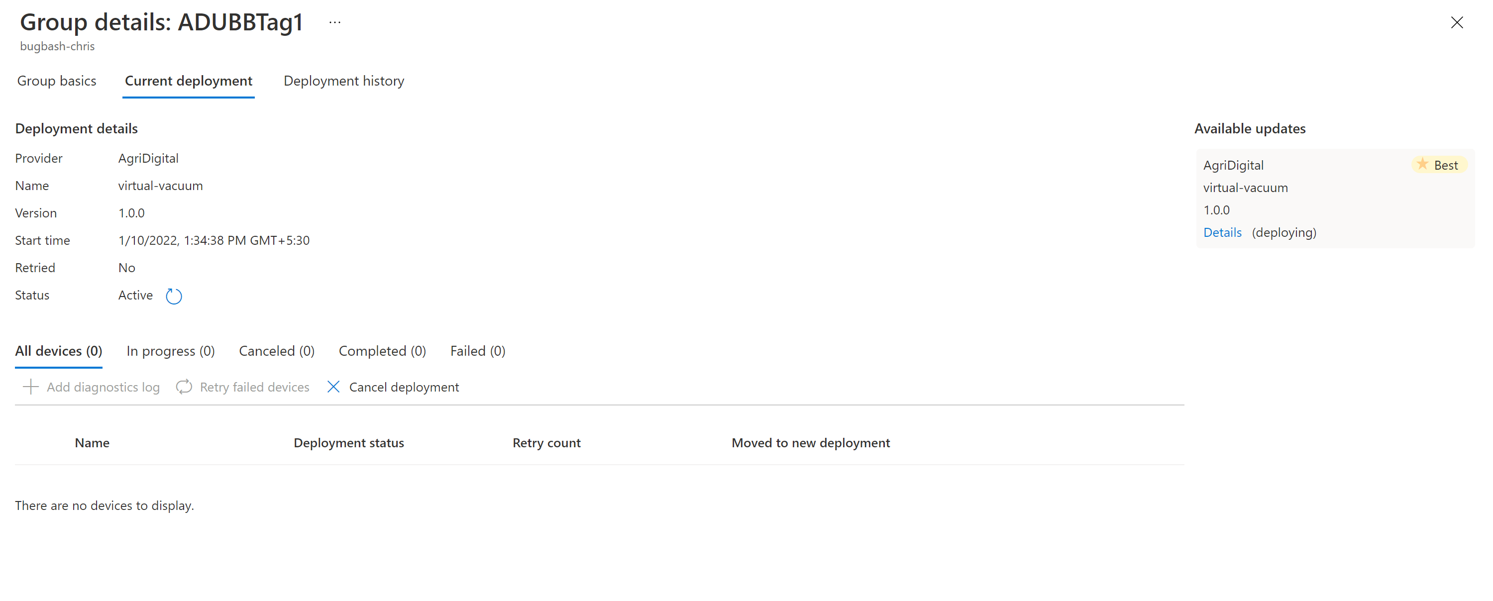
Task: Switch to the Group basics tab
Action: coord(57,81)
